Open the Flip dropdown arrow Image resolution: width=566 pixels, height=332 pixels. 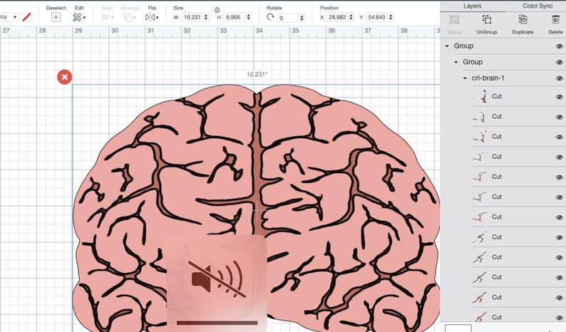pos(157,18)
